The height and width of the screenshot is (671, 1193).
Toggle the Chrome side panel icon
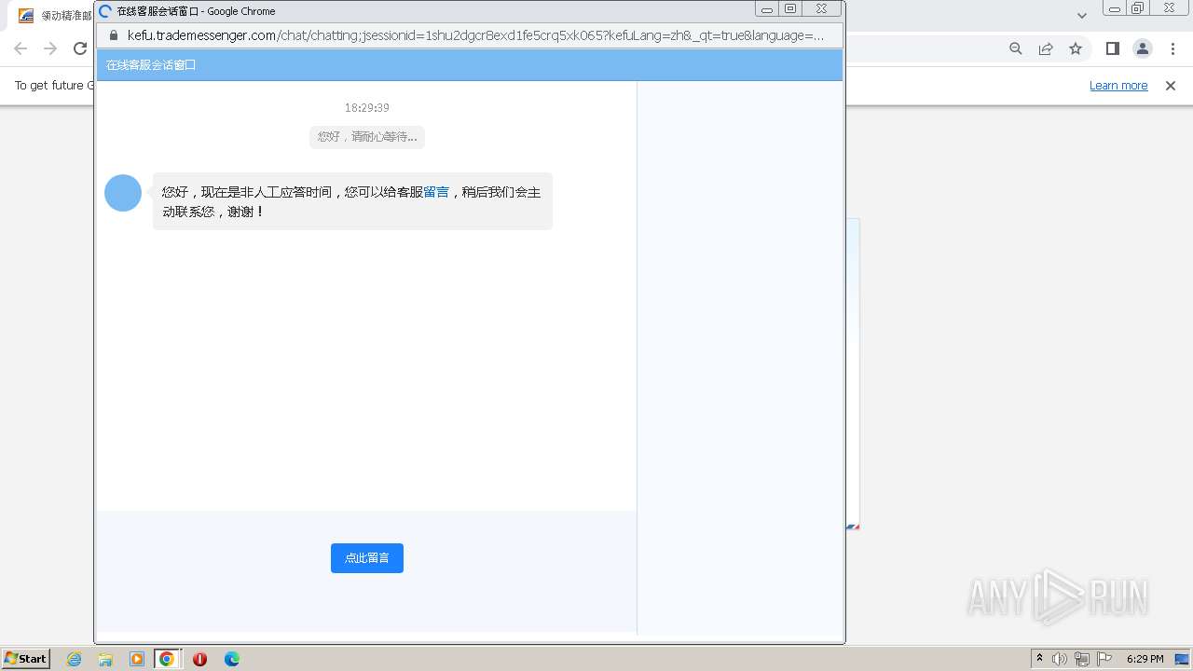pos(1112,48)
